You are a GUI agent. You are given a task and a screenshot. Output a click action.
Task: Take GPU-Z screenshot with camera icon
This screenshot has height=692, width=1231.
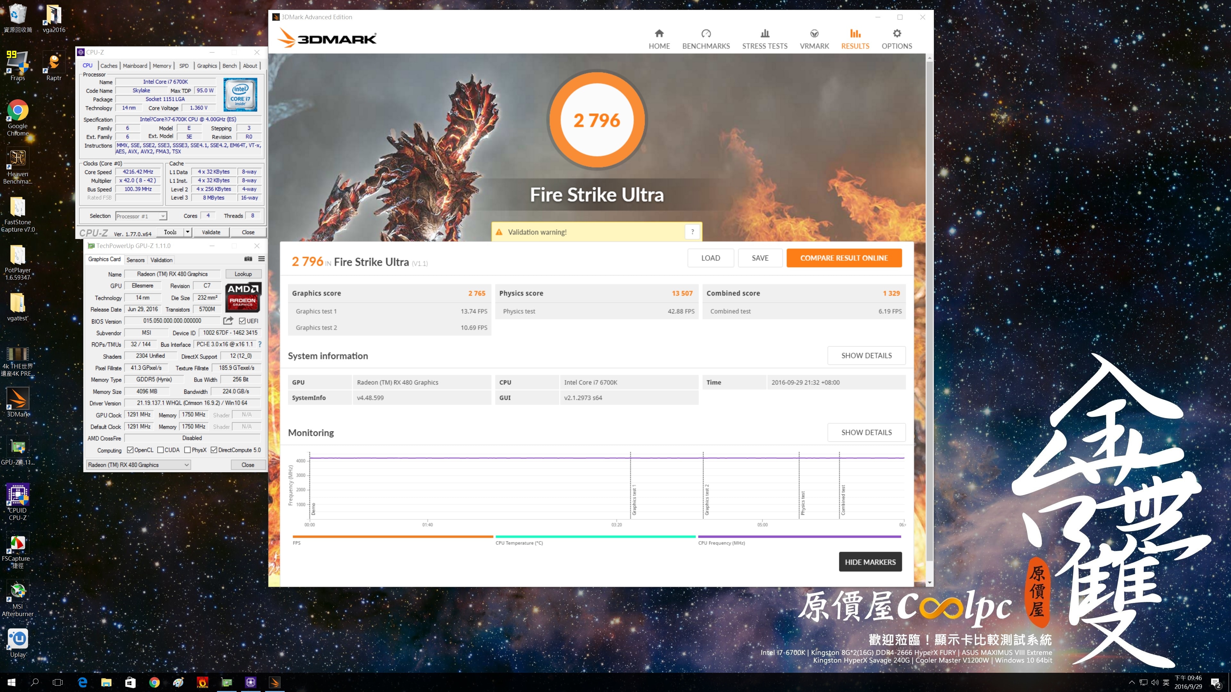point(248,259)
